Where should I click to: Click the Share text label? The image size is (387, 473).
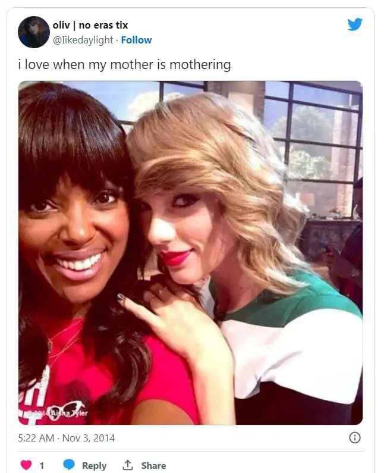pos(153,465)
